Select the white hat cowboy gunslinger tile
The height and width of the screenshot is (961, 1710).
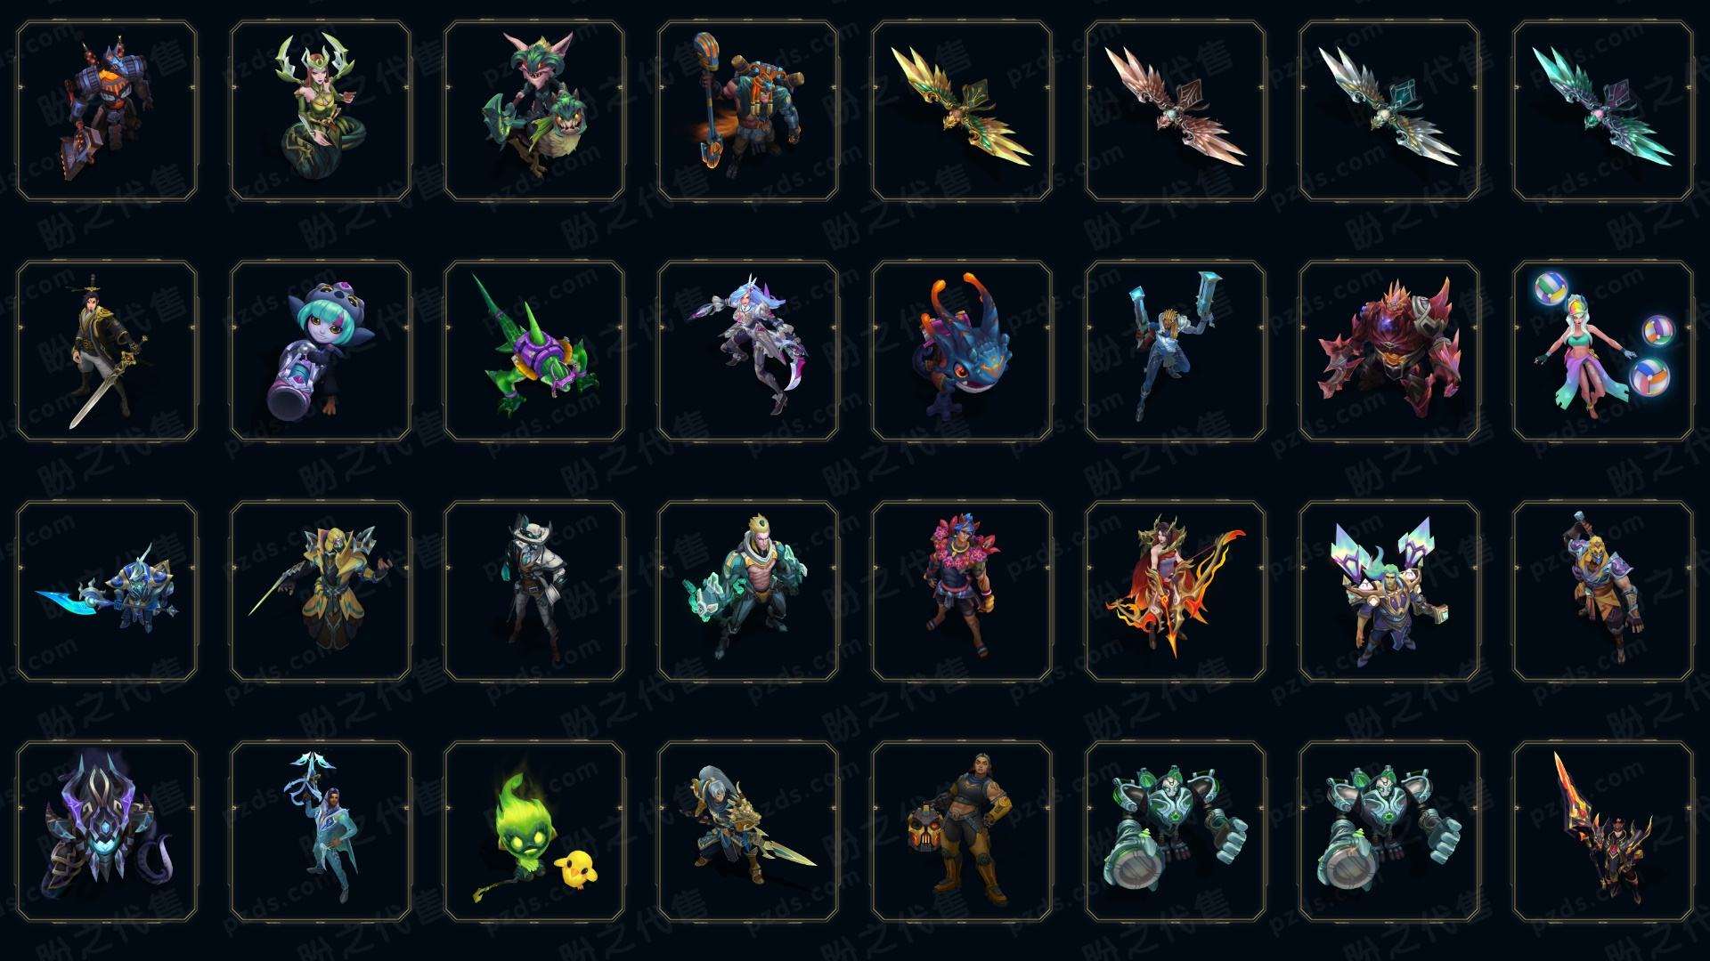coord(534,591)
